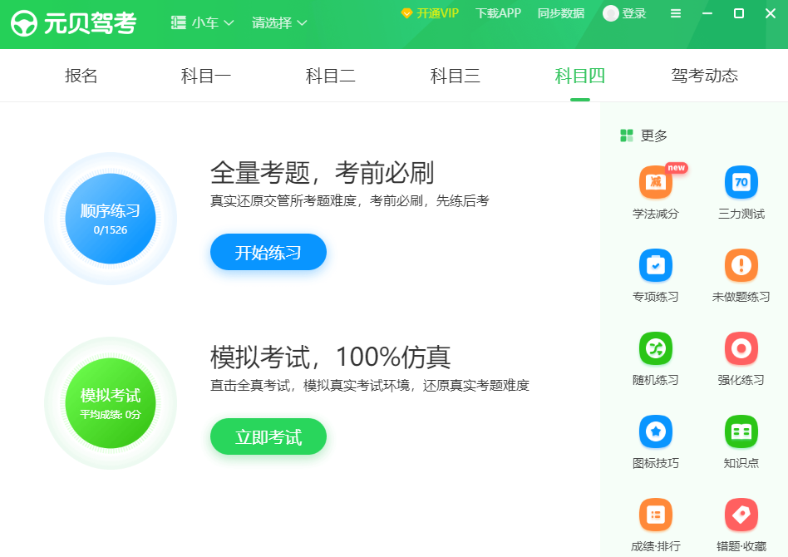The width and height of the screenshot is (788, 557).
Task: Open the 学法减分 icon
Action: pyautogui.click(x=655, y=182)
